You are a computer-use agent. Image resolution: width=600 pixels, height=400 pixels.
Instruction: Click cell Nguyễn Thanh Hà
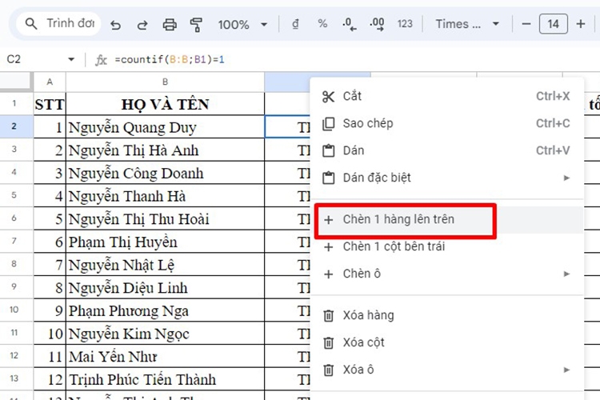coord(165,195)
